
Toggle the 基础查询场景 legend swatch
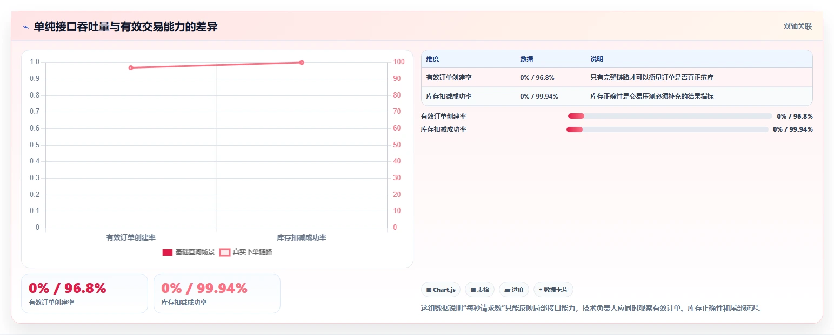click(x=167, y=252)
